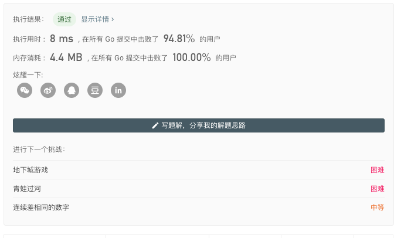Share result via Douban icon

[x=95, y=90]
